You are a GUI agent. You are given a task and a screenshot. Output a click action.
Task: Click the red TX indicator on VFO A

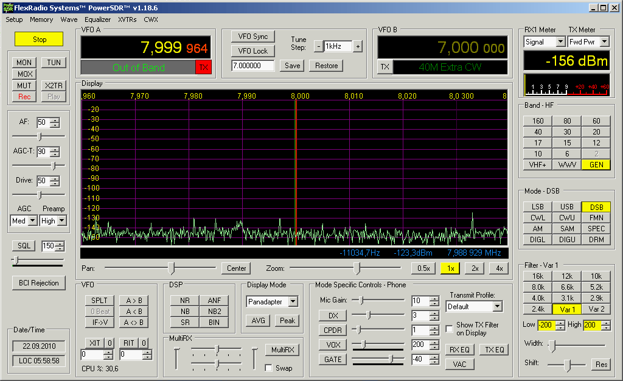[203, 67]
